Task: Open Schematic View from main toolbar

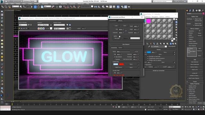Action: pos(114,7)
